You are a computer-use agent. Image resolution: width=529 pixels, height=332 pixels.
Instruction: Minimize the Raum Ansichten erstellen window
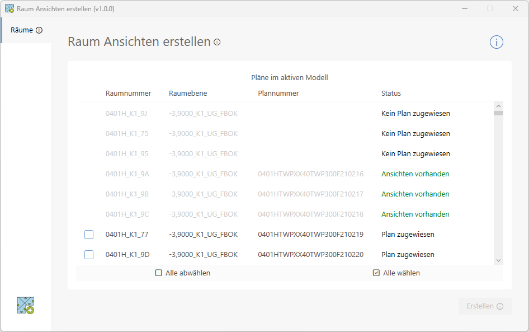pyautogui.click(x=464, y=8)
